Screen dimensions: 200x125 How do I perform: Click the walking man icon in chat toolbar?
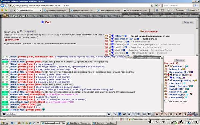pos(129,114)
